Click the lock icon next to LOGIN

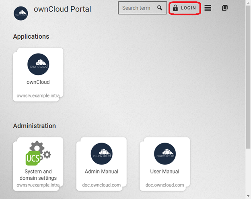(175, 8)
